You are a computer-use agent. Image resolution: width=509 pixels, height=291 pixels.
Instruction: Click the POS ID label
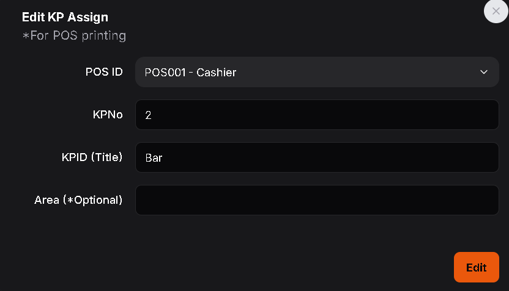point(104,72)
